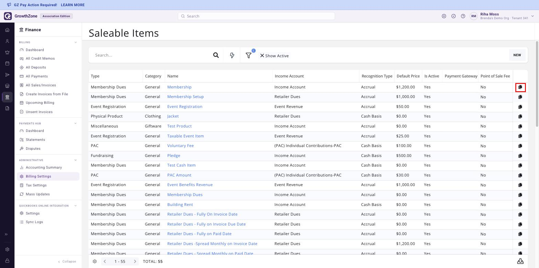The width and height of the screenshot is (539, 268).
Task: Collapse the Administrative section
Action: (x=76, y=160)
